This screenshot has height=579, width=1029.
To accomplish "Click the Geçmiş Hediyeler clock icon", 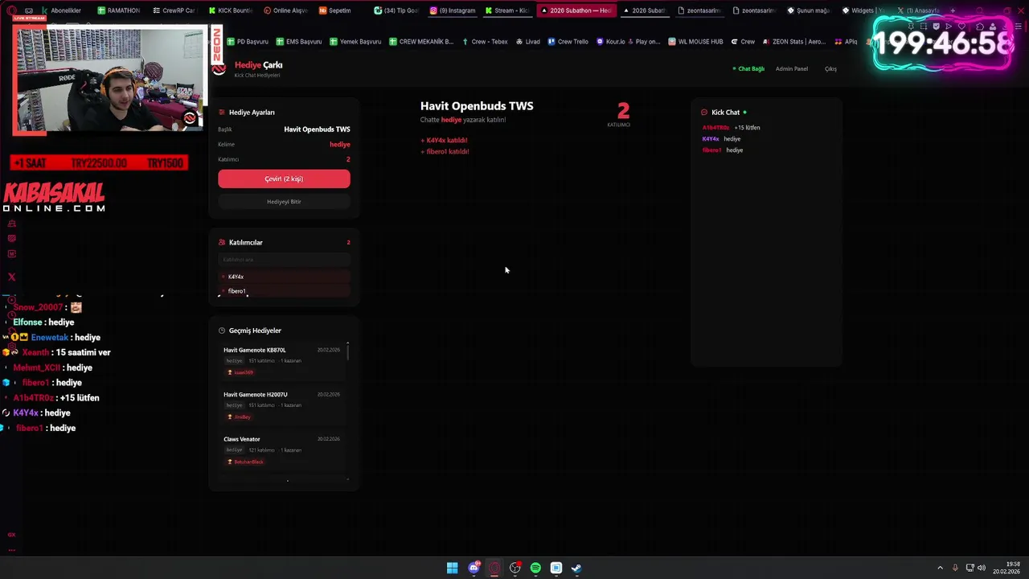I will click(222, 331).
